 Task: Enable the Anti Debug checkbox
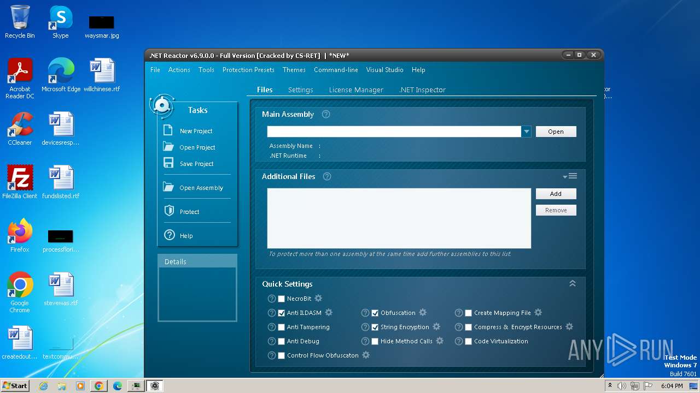pyautogui.click(x=282, y=341)
